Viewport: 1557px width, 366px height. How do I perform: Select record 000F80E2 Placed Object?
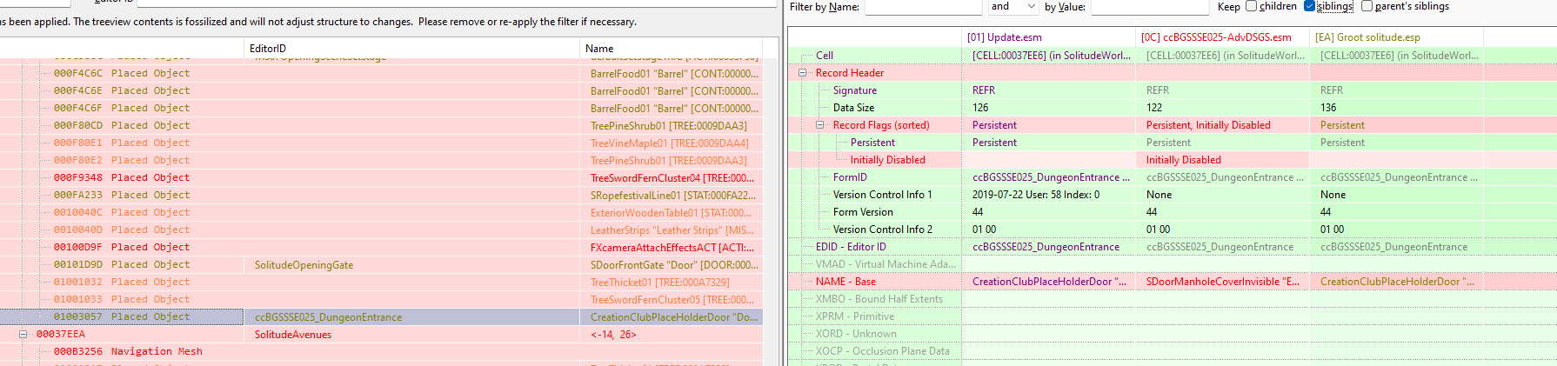pos(122,160)
